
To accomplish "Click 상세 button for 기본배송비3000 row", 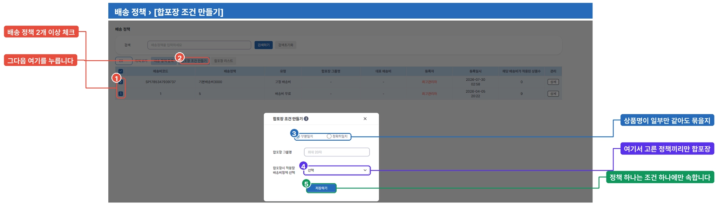I will pos(553,82).
